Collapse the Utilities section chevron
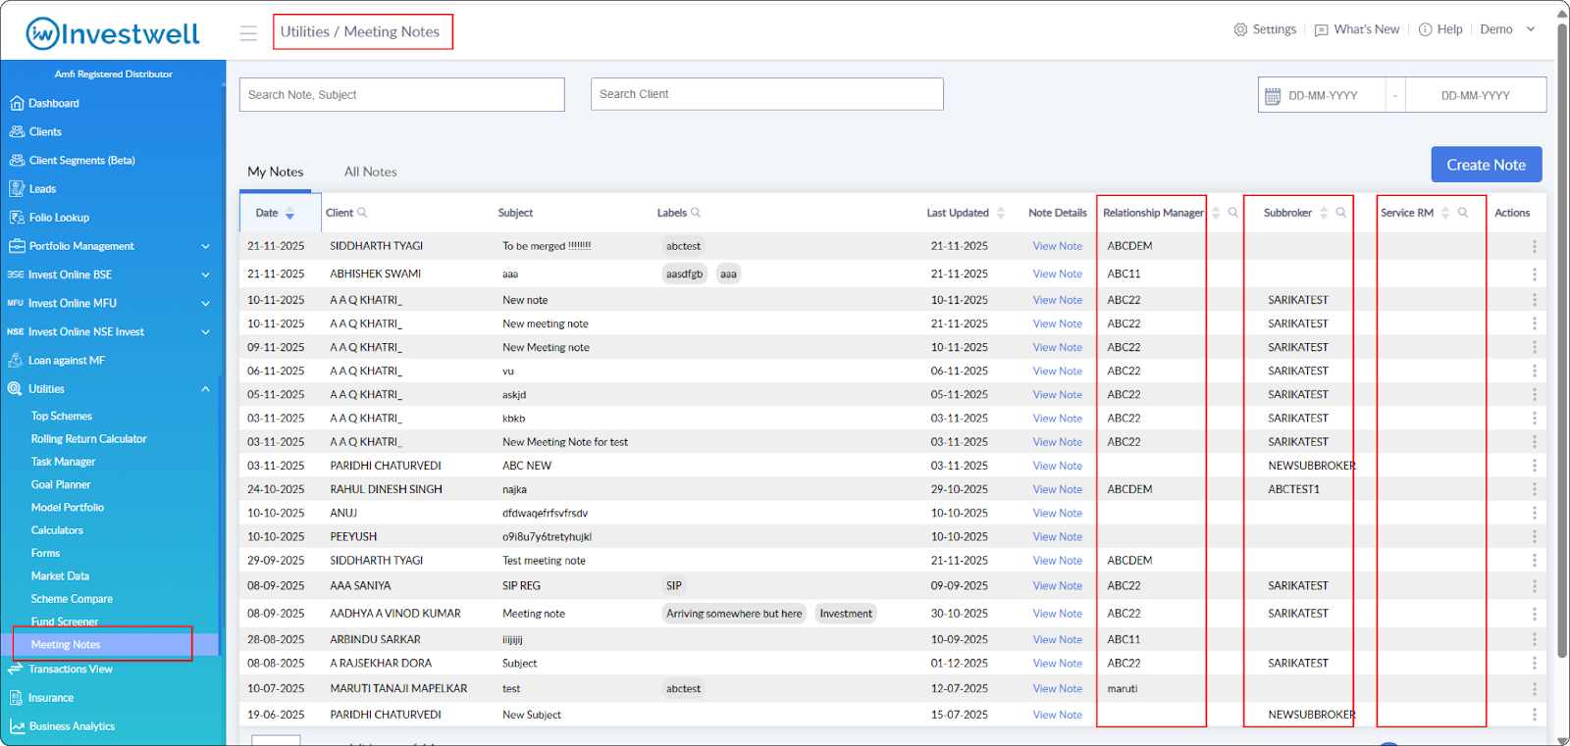The width and height of the screenshot is (1570, 746). 206,389
